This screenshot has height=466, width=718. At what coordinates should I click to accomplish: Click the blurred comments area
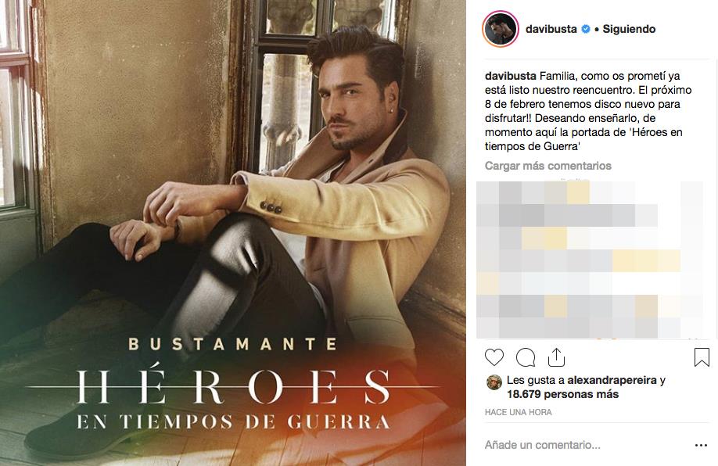coord(590,260)
